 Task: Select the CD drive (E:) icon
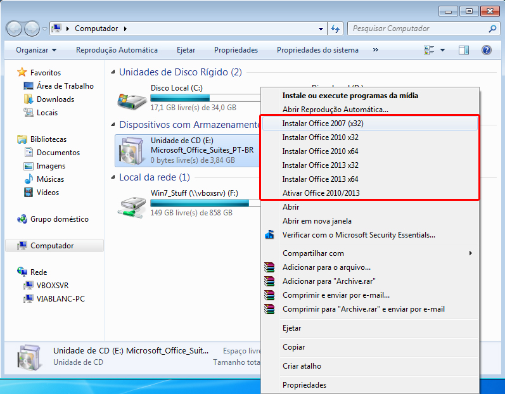(131, 151)
